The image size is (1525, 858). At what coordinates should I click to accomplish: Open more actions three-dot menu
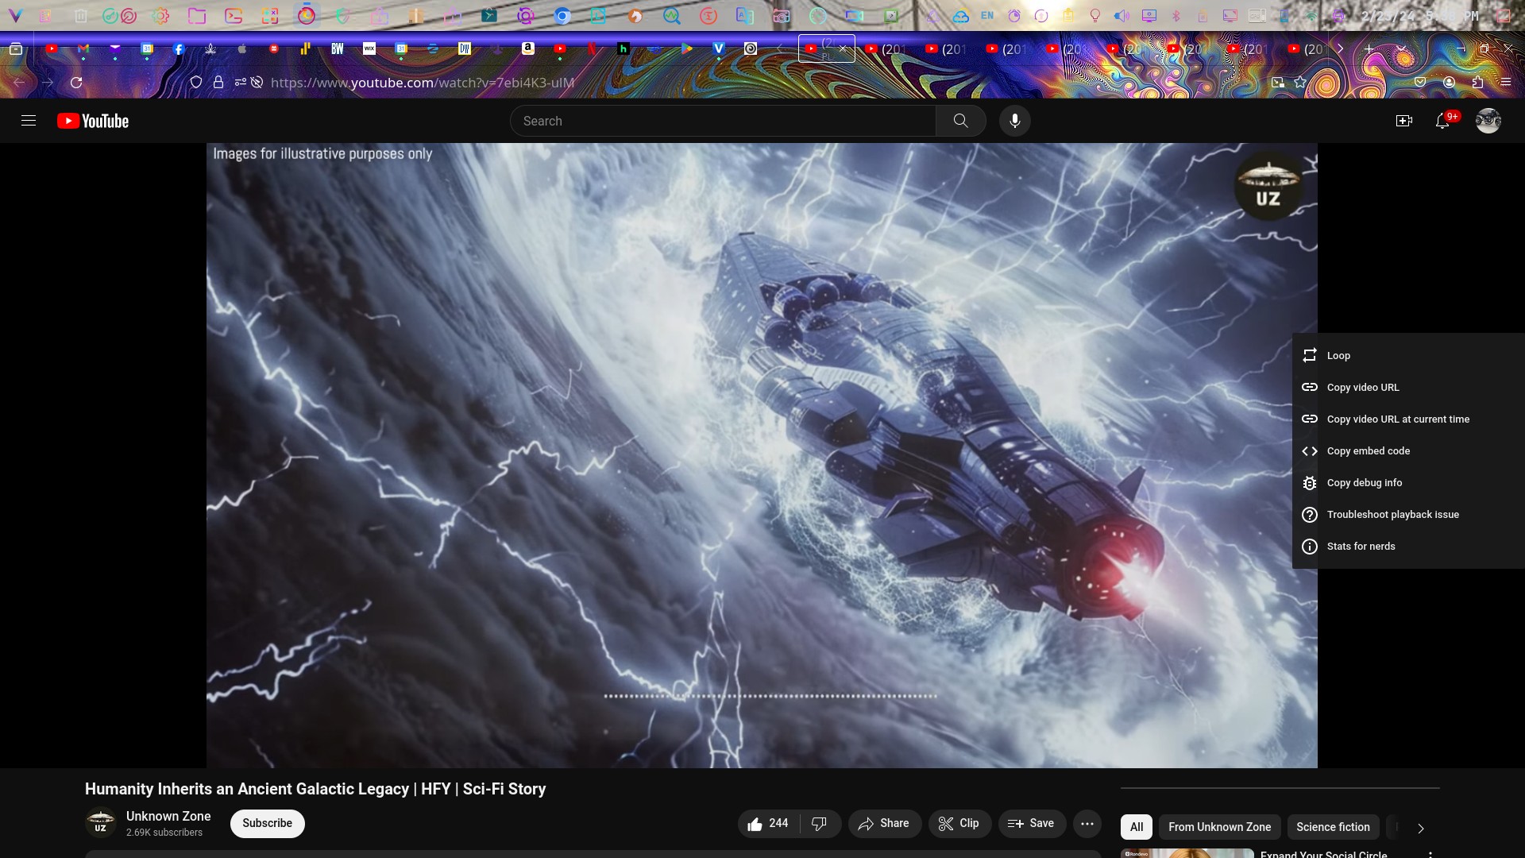[1087, 824]
